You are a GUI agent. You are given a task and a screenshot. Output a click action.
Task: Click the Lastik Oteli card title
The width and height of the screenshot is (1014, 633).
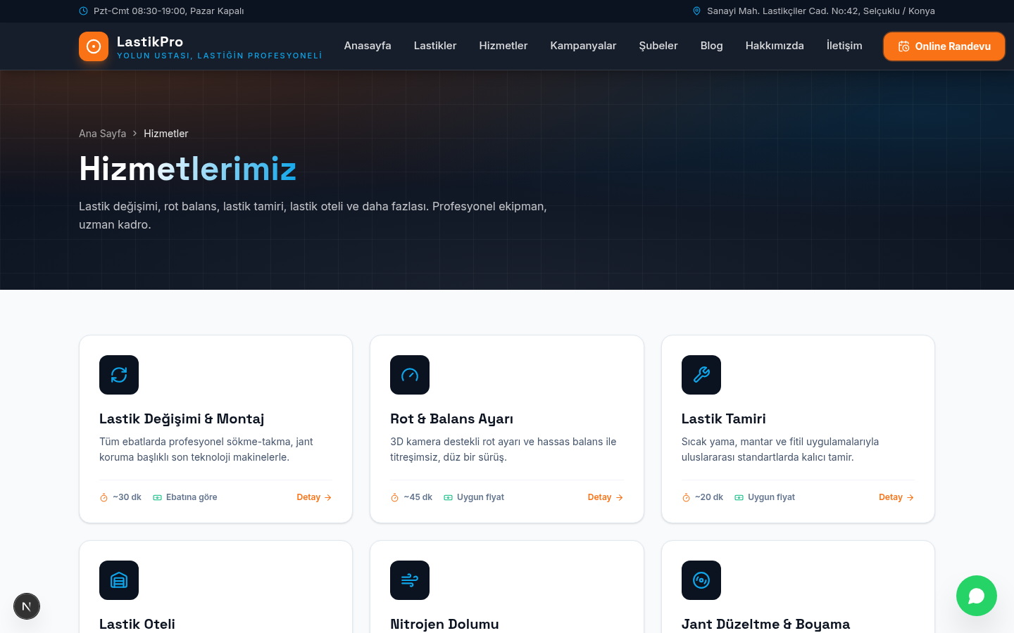pos(137,624)
